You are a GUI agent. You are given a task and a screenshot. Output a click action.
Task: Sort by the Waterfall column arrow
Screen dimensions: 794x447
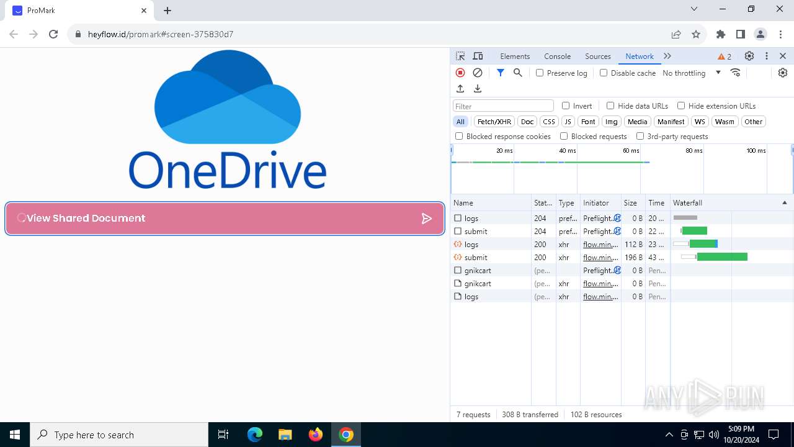click(784, 202)
